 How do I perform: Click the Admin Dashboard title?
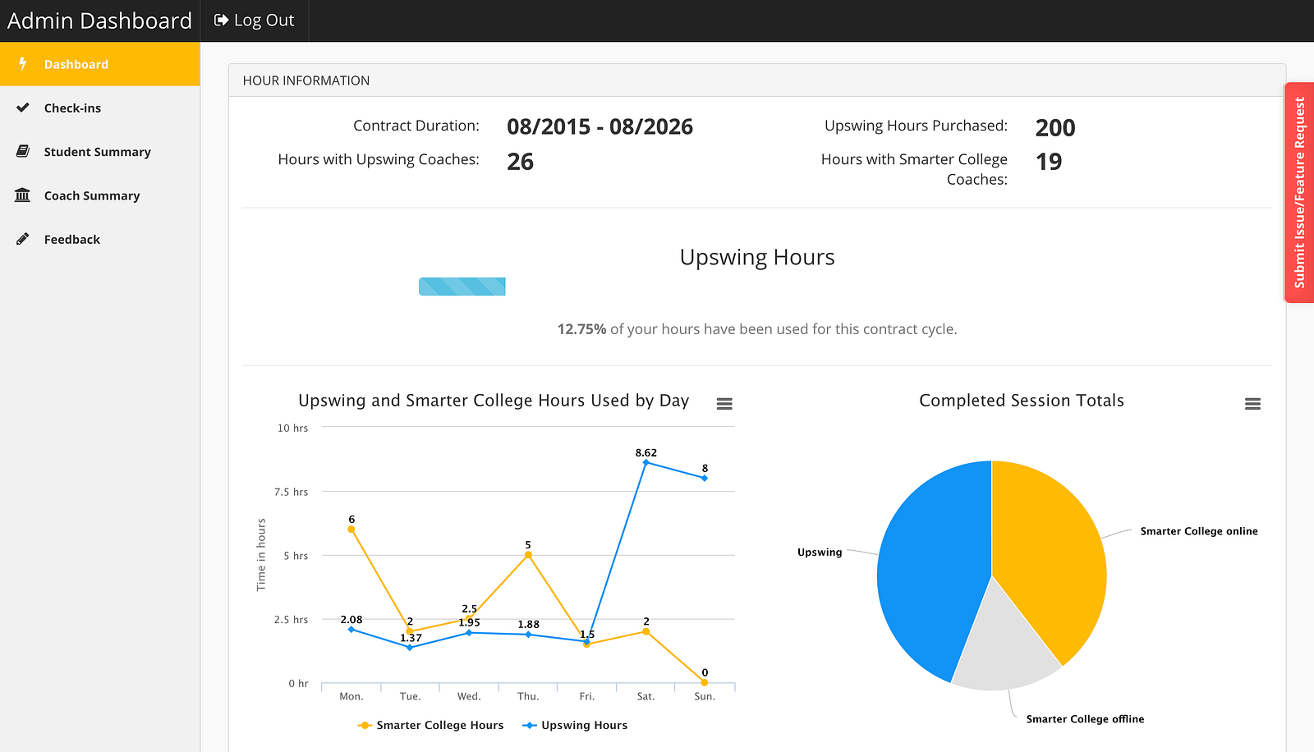(x=99, y=21)
